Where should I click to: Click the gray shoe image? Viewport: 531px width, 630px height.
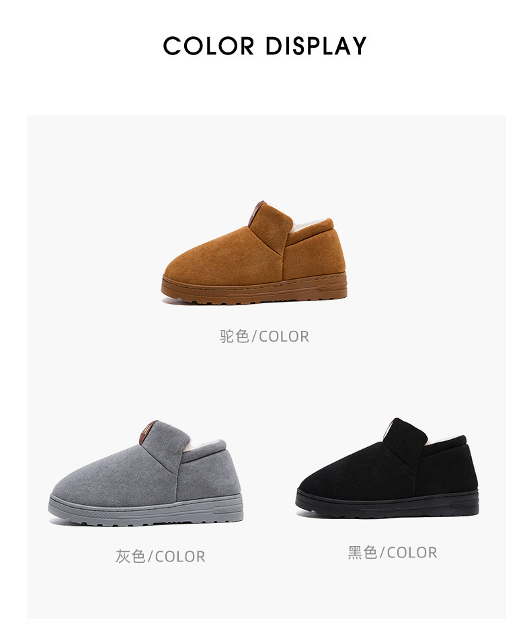(145, 473)
